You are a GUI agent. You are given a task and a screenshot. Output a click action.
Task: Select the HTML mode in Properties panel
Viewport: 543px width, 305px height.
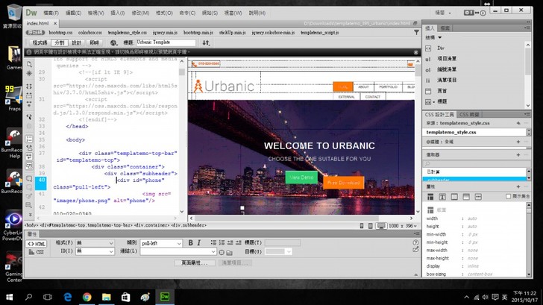[37, 243]
